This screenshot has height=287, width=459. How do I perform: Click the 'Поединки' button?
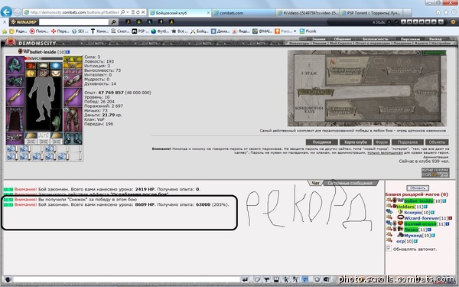click(322, 142)
